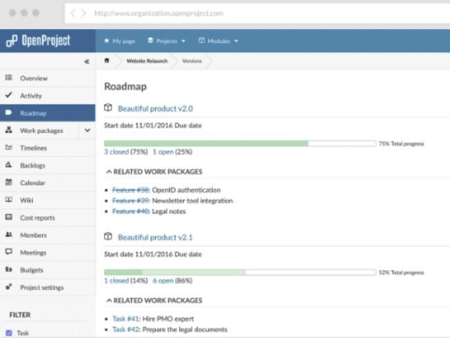
Task: Click the Cost reports icon
Action: 9,217
